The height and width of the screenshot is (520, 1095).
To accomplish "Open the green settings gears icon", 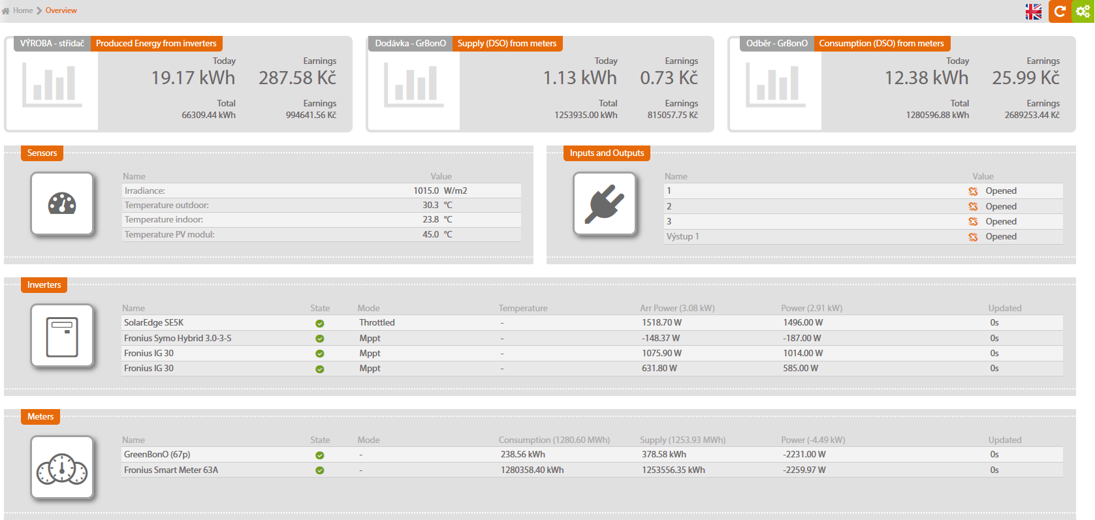I will [1083, 11].
